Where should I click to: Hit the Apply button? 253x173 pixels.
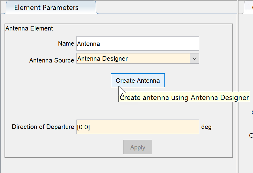tap(138, 147)
